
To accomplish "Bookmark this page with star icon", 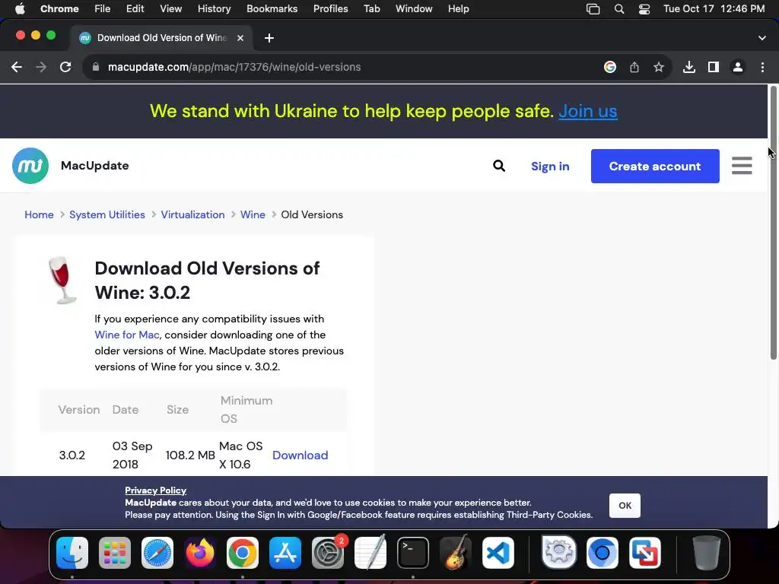I will (x=659, y=67).
